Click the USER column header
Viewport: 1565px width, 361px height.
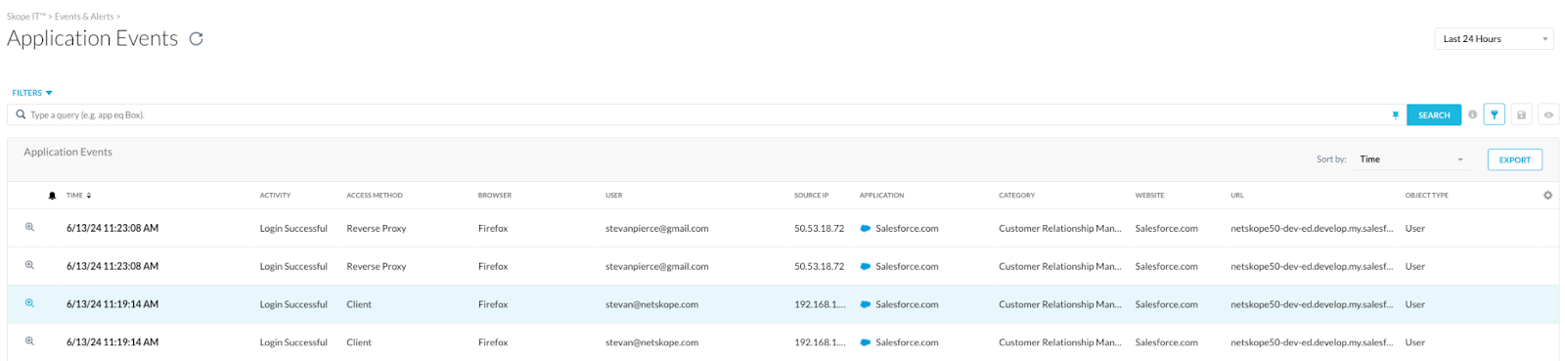click(613, 196)
